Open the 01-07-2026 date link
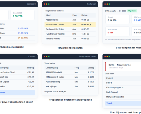 [23, 28]
